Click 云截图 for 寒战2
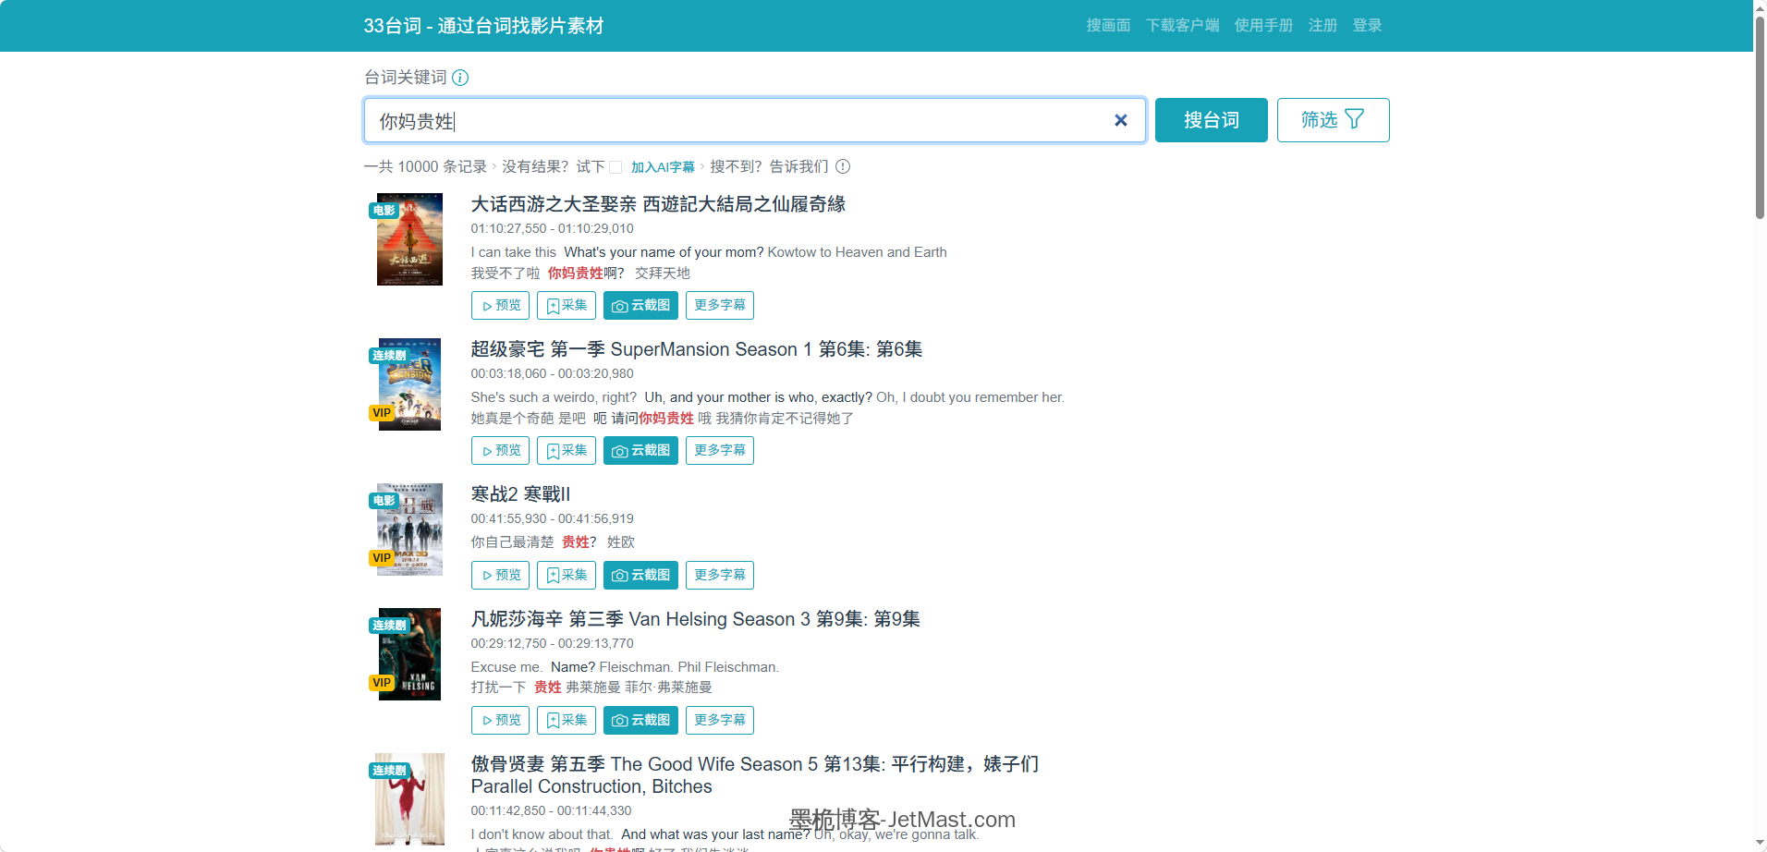The image size is (1767, 852). click(x=640, y=575)
